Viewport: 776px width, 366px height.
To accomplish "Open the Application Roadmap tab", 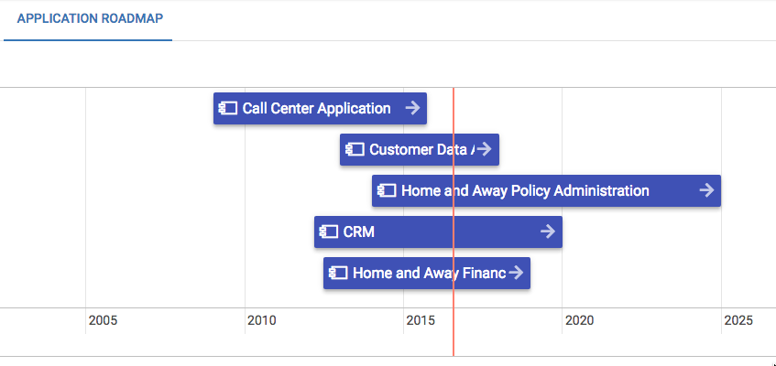I will (90, 19).
